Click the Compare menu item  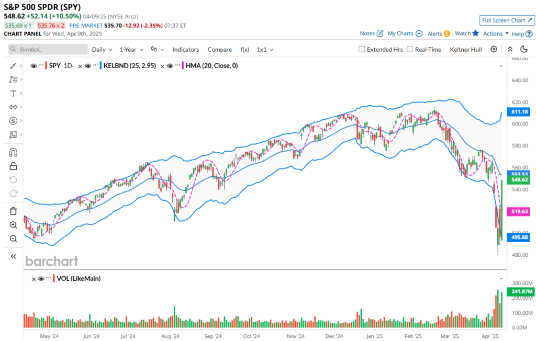(219, 49)
